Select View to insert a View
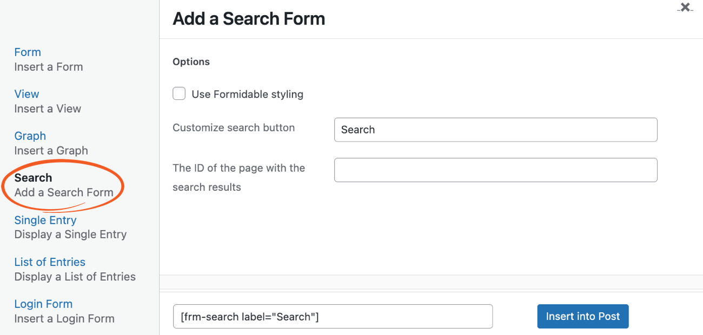This screenshot has height=335, width=703. coord(26,93)
